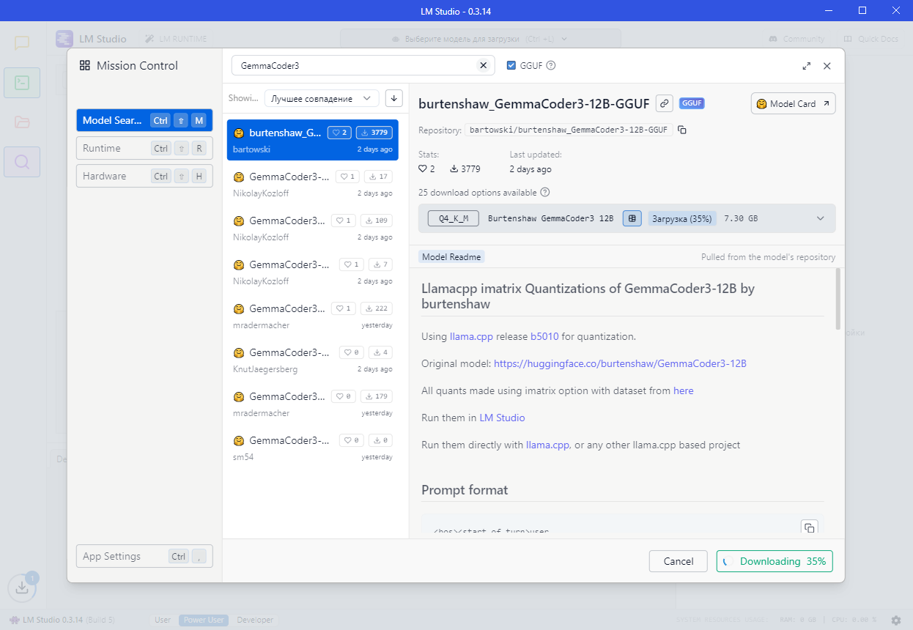Select the bartowski burtenshaw result

313,140
